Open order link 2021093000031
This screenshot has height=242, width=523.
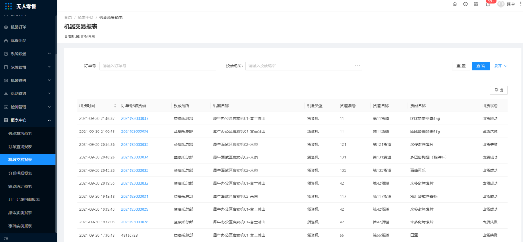[x=134, y=196]
